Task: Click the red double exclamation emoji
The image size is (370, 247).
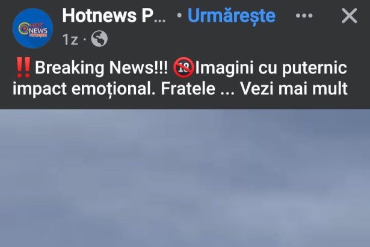Action: click(23, 67)
